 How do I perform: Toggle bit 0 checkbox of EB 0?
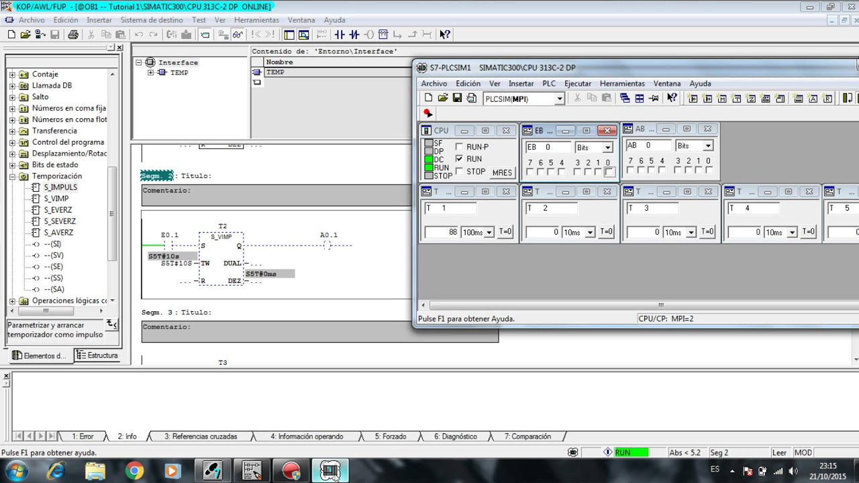609,172
